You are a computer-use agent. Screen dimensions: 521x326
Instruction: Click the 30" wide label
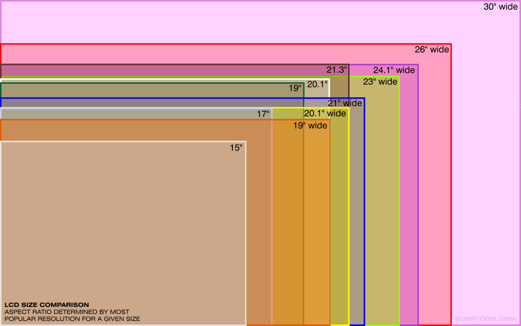point(501,7)
